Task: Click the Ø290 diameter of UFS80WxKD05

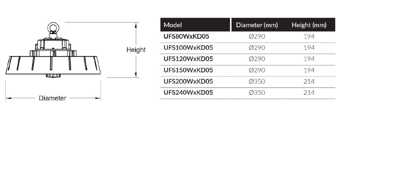Action: click(x=257, y=37)
